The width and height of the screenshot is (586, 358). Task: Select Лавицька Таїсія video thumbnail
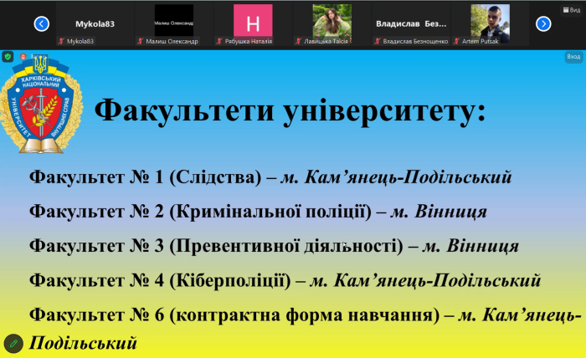[x=332, y=20]
